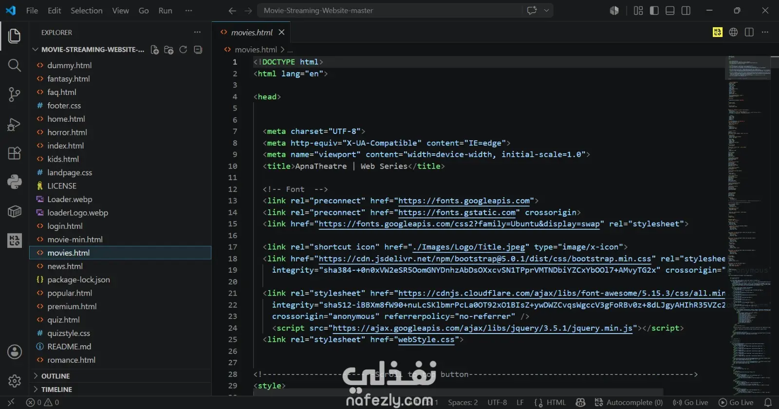779x409 pixels.
Task: Click New File icon in Explorer header
Action: (x=154, y=50)
